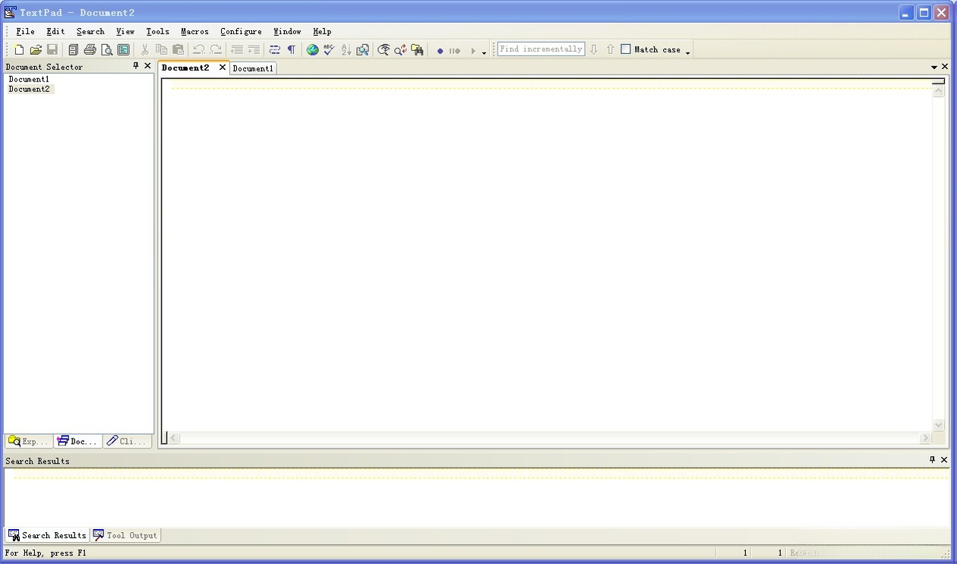The width and height of the screenshot is (957, 564).
Task: Switch to the Tool Output tab
Action: pos(125,535)
